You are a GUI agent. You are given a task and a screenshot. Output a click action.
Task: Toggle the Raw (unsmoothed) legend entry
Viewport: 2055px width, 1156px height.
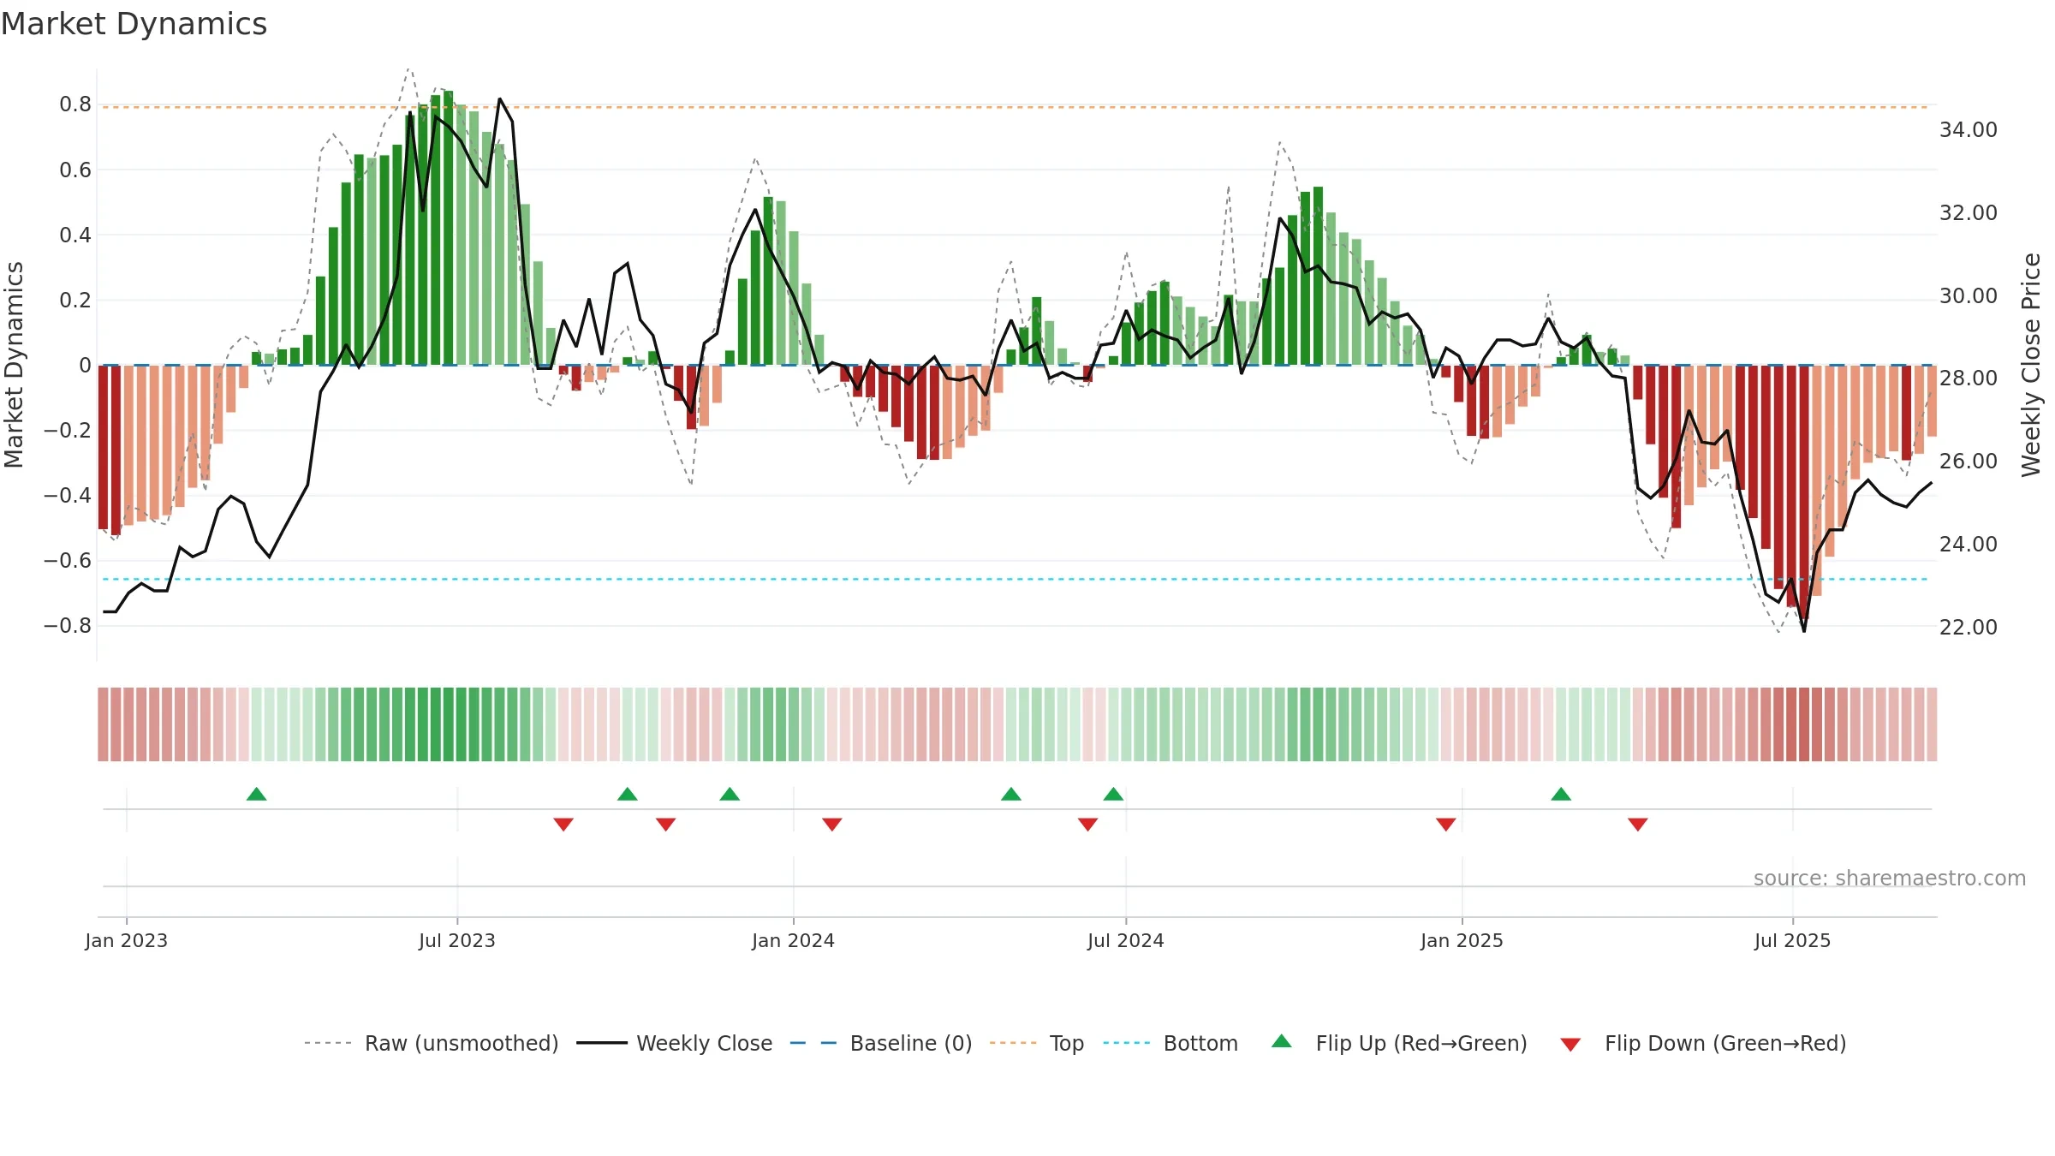point(431,1043)
